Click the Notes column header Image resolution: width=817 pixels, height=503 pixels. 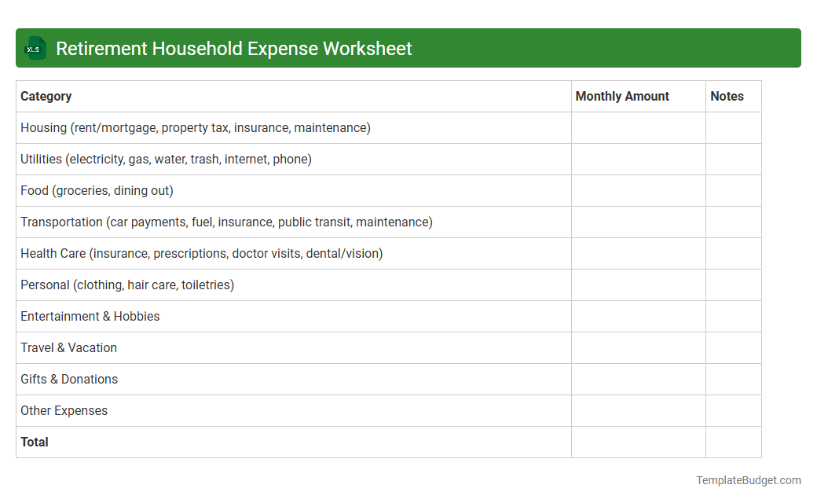[x=727, y=96]
